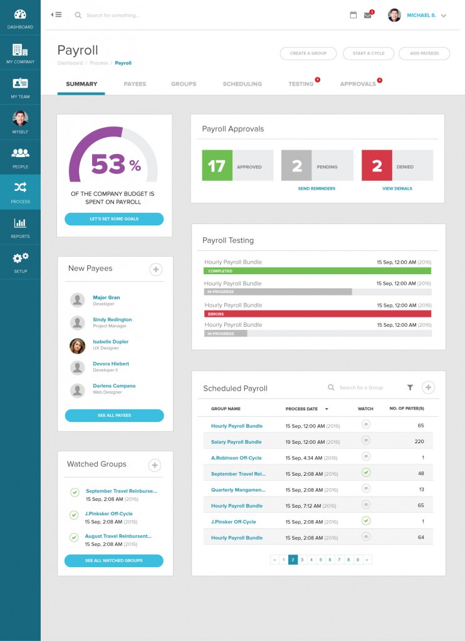Expand the Michael S. user menu
Viewport: 465px width, 641px height.
click(444, 16)
